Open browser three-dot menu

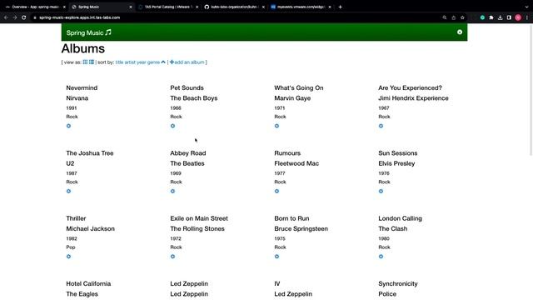527,17
